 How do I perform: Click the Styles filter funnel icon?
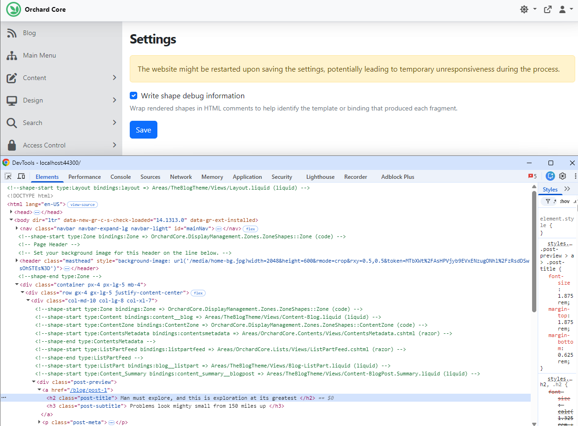tap(548, 201)
